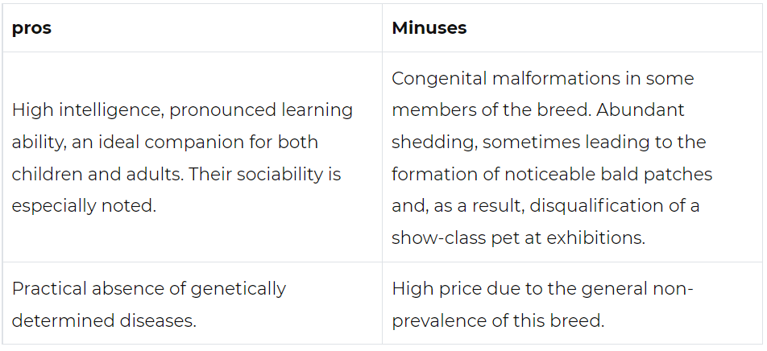
Task: Click the line "show-class pet at exhibitions."
Action: (519, 238)
